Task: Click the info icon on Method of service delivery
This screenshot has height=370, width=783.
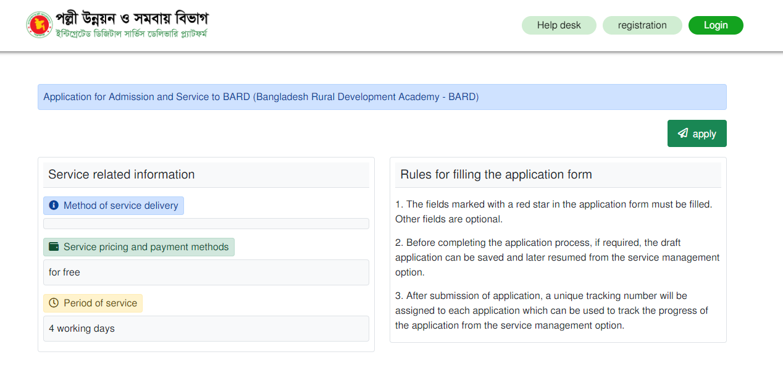Action: (53, 205)
